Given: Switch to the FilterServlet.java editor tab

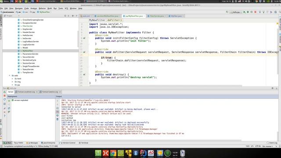Looking at the screenshot, I should (x=157, y=16).
